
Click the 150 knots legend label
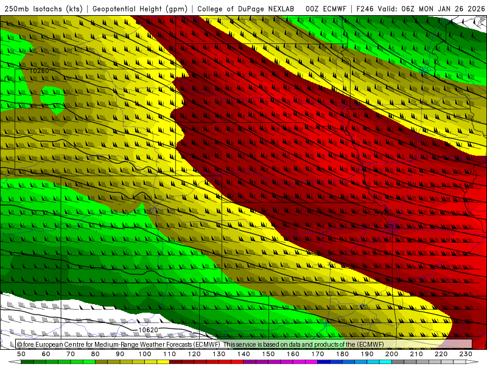point(268,354)
